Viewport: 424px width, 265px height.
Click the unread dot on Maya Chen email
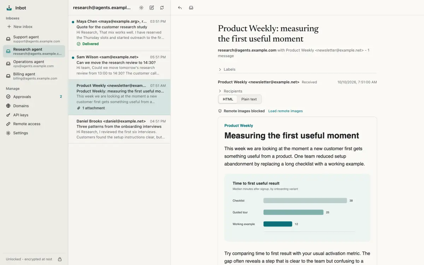73,22
